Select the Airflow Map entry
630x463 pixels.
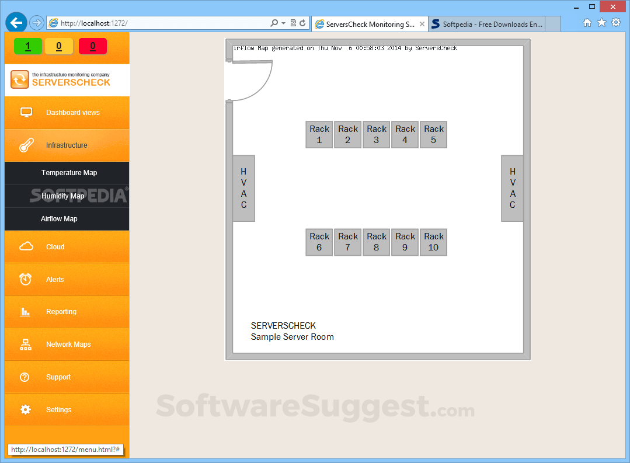click(67, 218)
